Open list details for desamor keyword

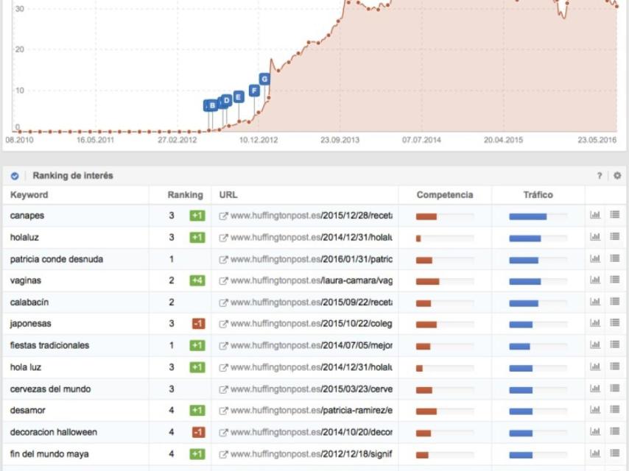click(x=614, y=410)
